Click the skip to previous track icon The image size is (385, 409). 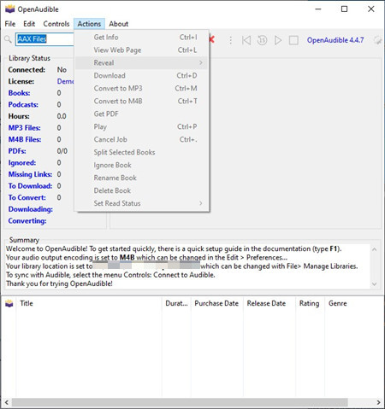pyautogui.click(x=246, y=40)
